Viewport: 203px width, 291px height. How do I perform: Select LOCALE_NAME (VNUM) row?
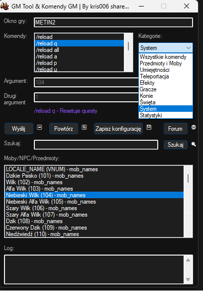pos(95,169)
